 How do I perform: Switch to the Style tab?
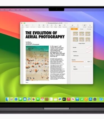(74, 29)
